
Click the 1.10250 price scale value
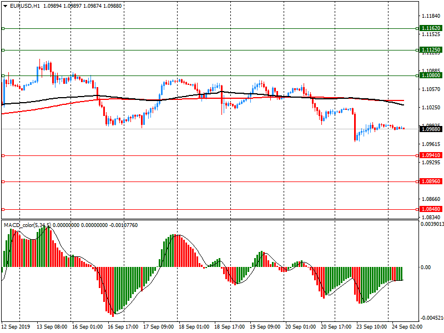(x=431, y=108)
